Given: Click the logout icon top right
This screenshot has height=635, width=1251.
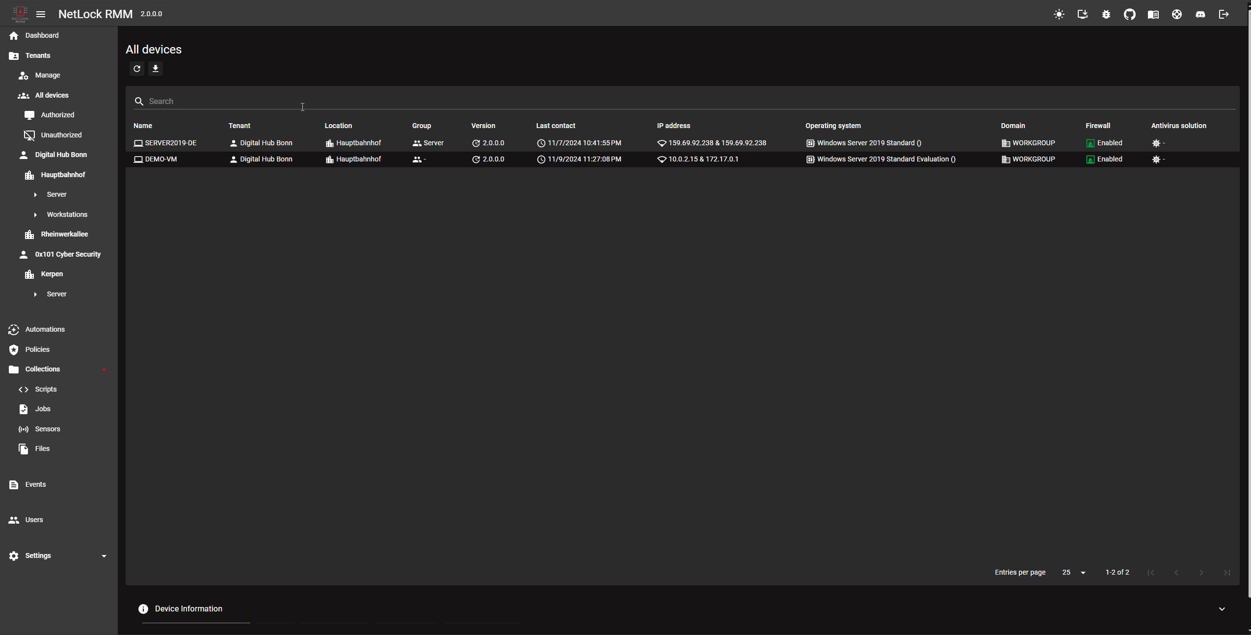Looking at the screenshot, I should [x=1224, y=14].
